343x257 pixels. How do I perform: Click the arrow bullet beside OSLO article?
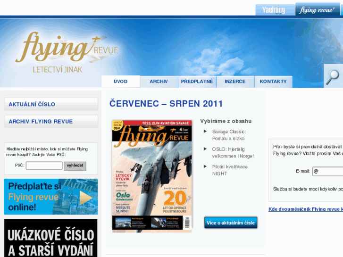tap(205, 149)
